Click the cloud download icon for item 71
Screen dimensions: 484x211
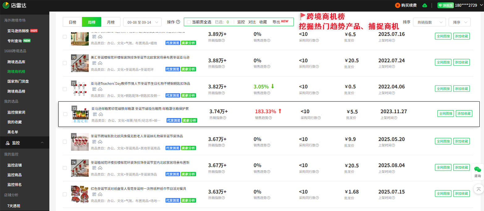[x=100, y=89]
